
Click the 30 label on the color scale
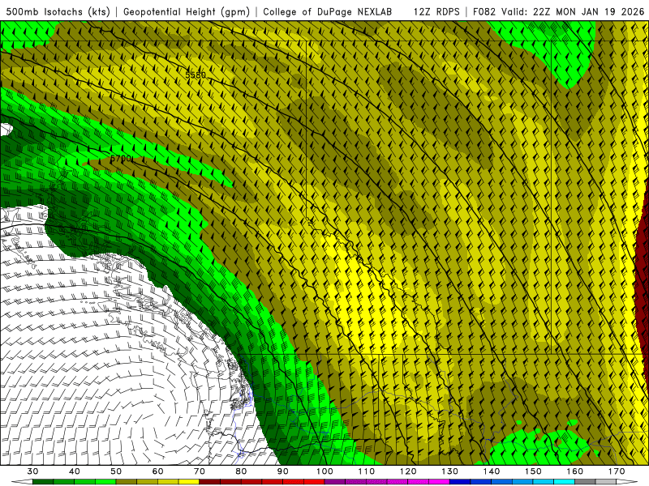click(x=32, y=471)
